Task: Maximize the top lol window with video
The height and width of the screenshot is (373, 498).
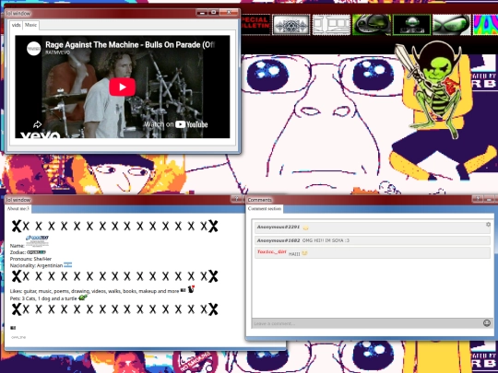Action: coord(214,13)
